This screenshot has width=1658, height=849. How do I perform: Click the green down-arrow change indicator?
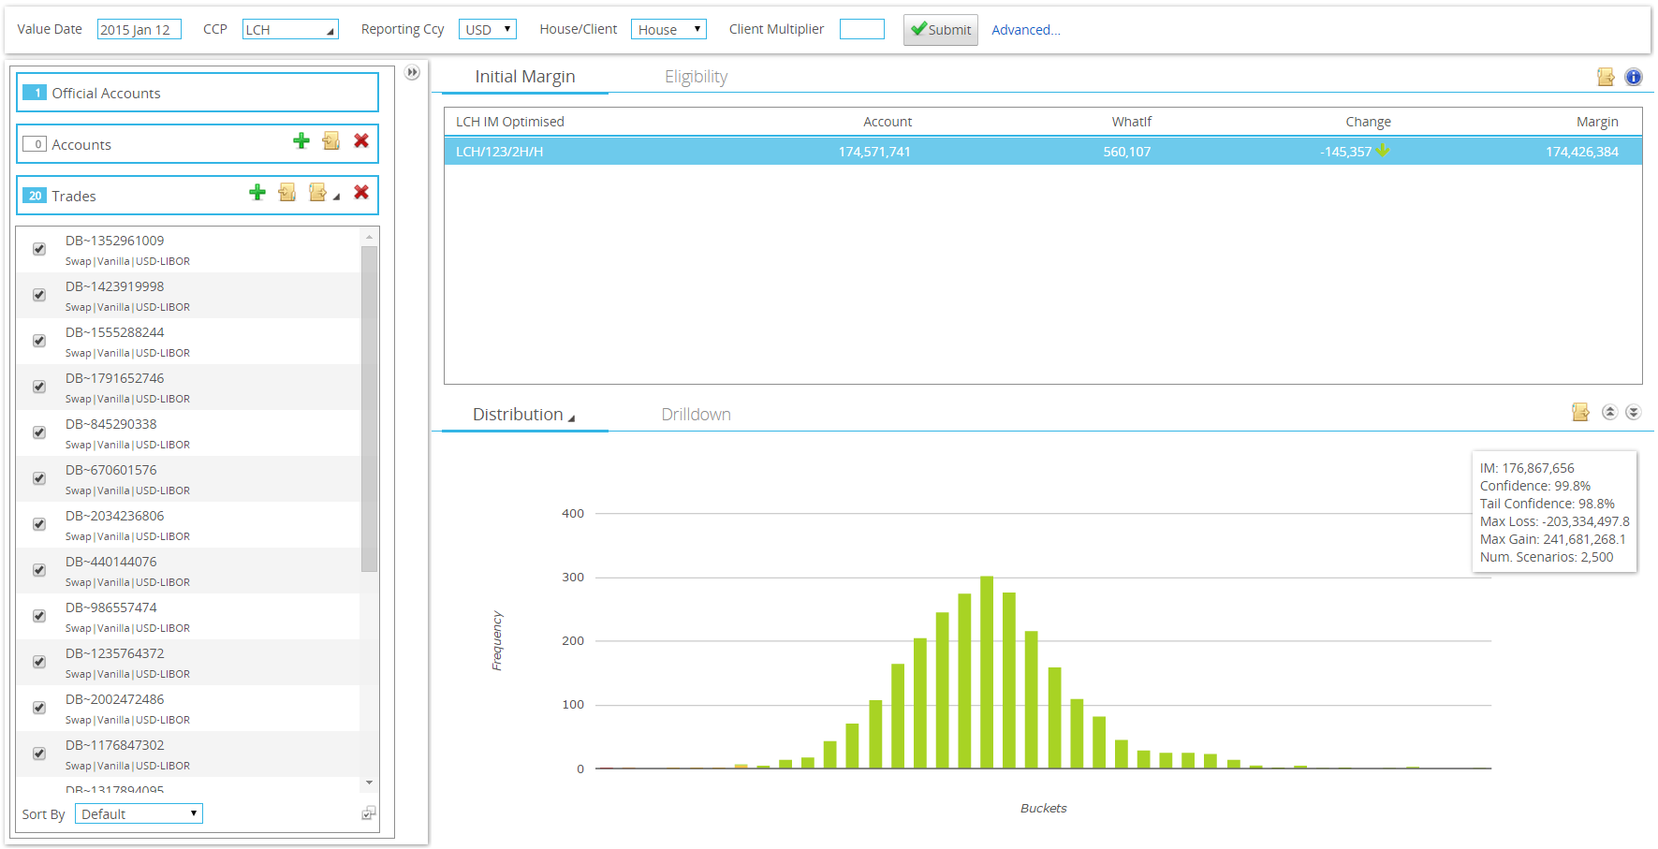[1383, 151]
